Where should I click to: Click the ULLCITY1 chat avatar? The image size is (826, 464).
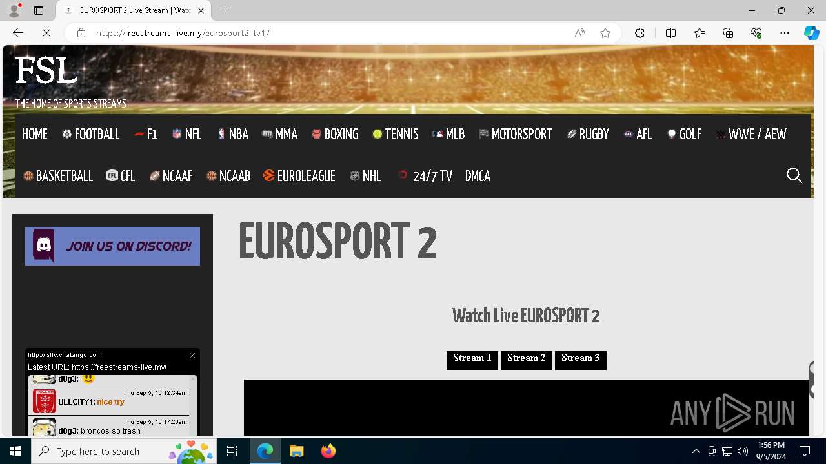click(45, 401)
